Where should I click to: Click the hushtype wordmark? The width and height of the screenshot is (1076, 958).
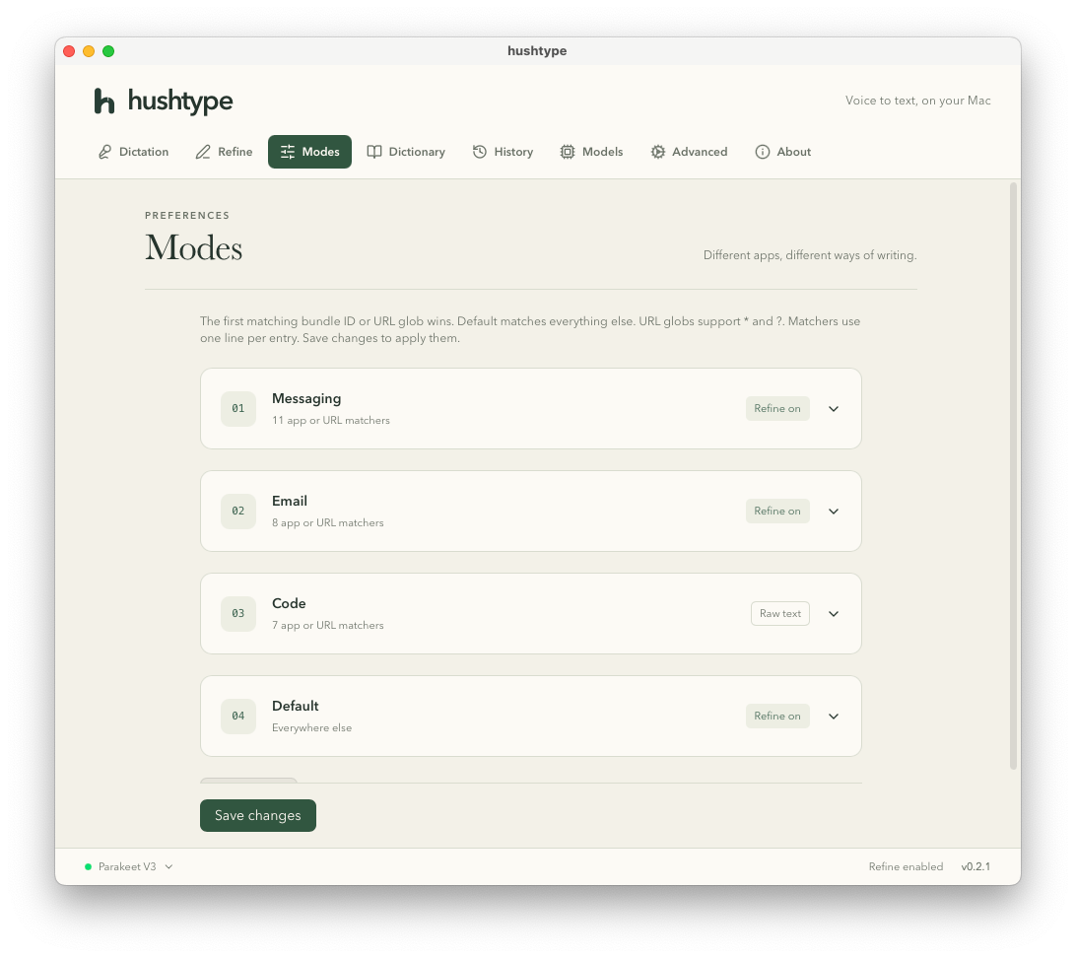pos(180,101)
